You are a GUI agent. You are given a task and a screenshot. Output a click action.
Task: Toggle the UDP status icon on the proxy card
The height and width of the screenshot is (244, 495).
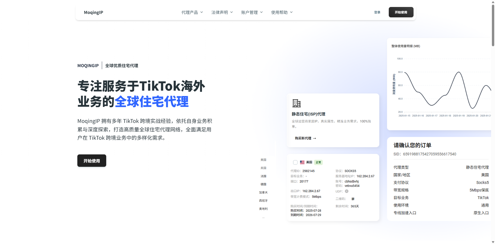coord(346,191)
